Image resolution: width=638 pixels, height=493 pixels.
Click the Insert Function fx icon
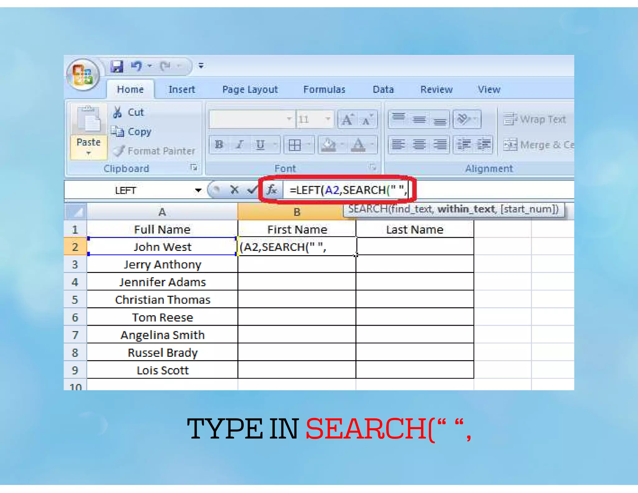coord(272,189)
